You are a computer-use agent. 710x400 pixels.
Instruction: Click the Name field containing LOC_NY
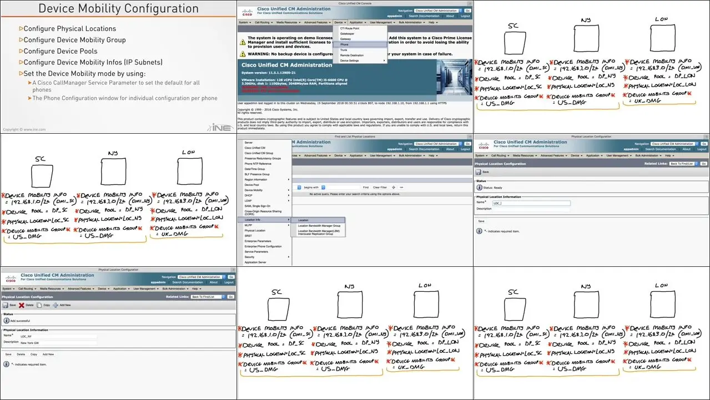pos(58,336)
